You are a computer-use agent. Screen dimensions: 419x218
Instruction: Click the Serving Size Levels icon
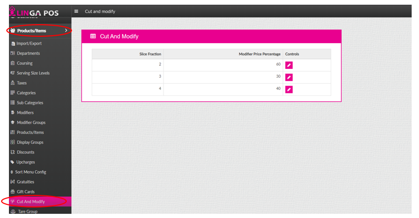[x=13, y=73]
